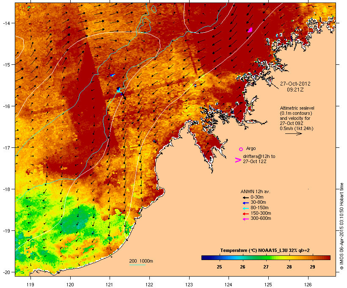Image resolution: width=347 pixels, height=288 pixels.
Task: Click the longitude axis label 125
Action: click(x=268, y=285)
